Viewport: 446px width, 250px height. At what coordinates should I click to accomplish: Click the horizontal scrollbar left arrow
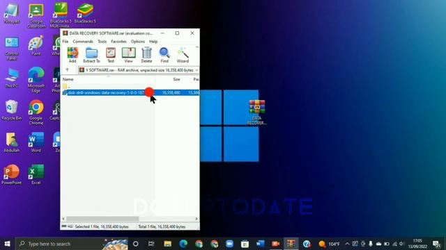pos(63,219)
